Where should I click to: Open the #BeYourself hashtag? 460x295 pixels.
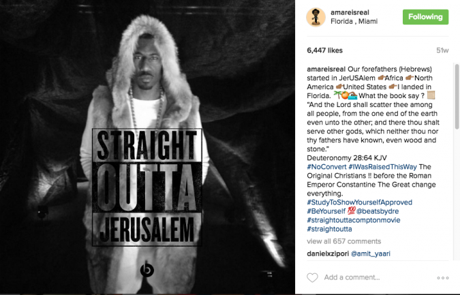tap(326, 211)
